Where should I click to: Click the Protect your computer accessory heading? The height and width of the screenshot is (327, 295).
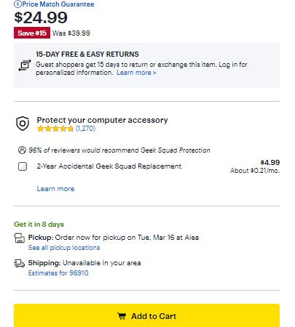(102, 120)
